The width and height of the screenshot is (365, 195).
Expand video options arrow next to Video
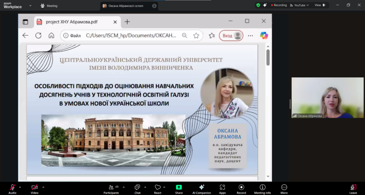pos(43,187)
